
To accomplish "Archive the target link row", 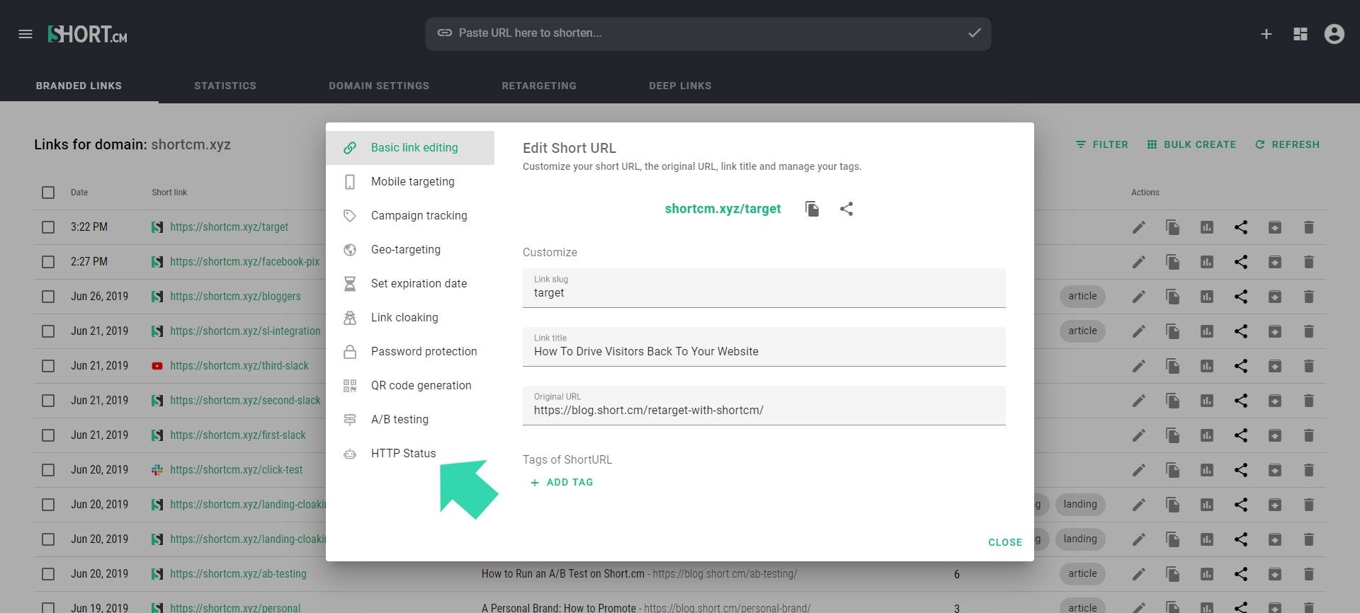I will point(1275,227).
